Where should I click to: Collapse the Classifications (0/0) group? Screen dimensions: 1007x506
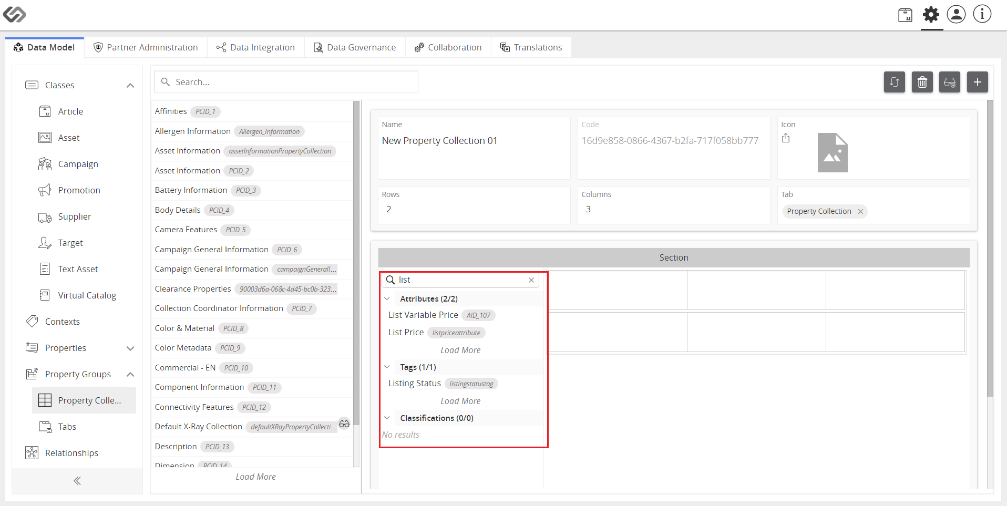point(387,418)
